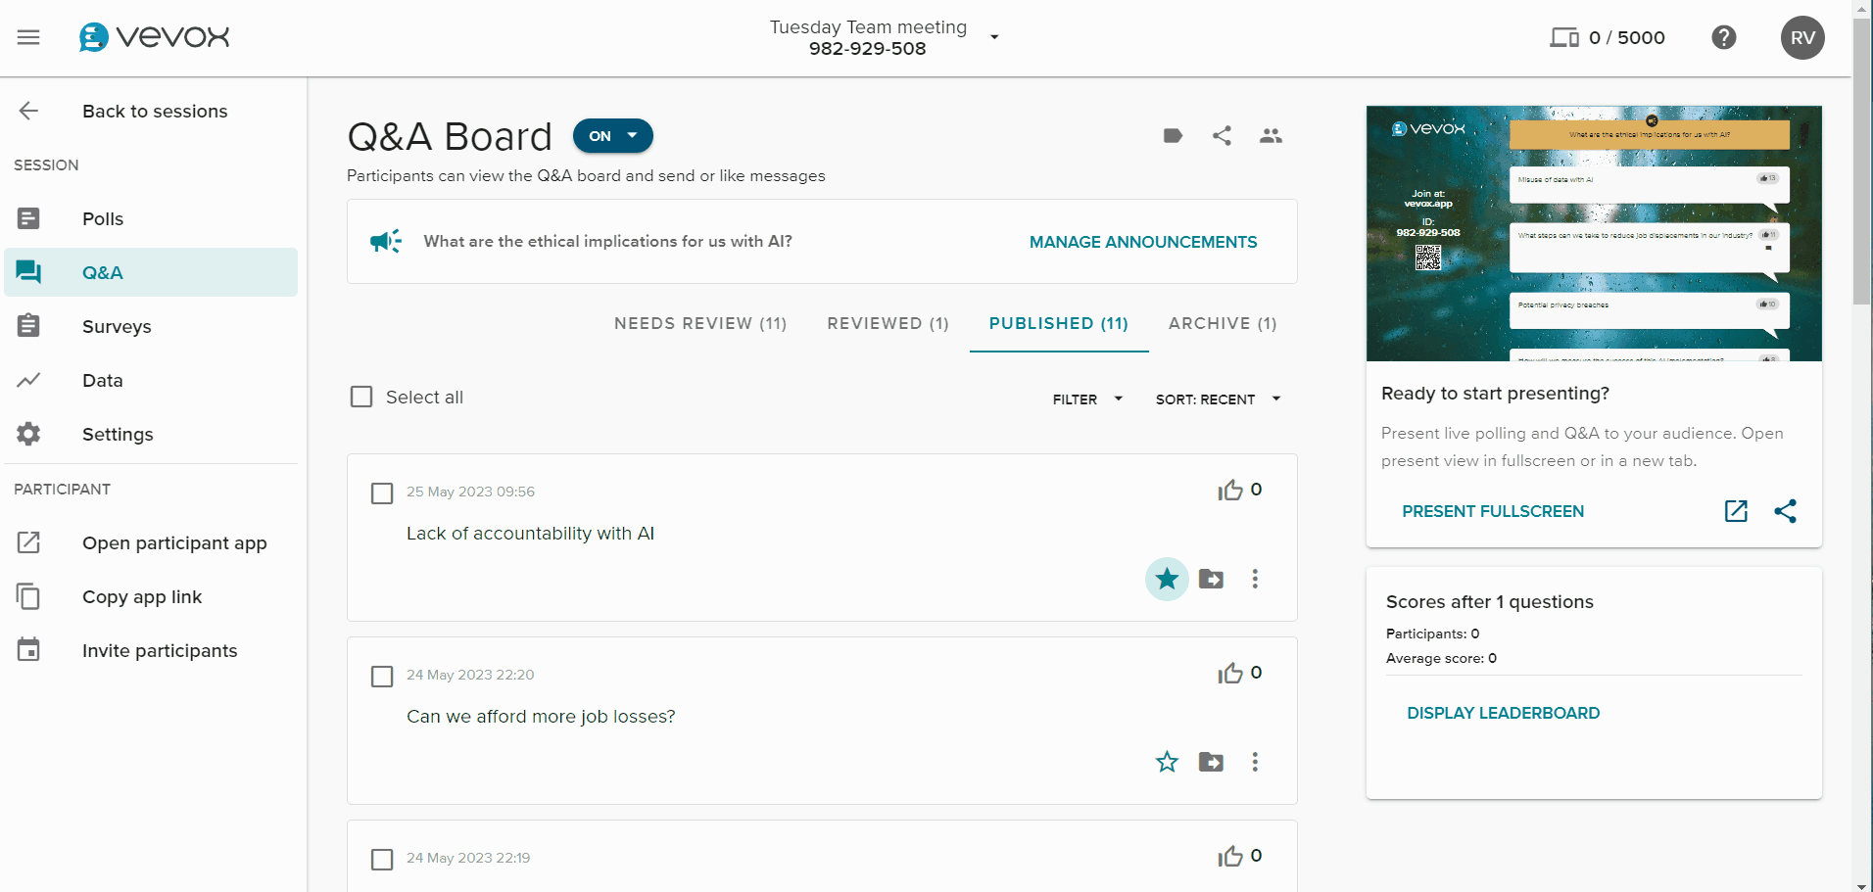Open the SORT: RECENT dropdown
Viewport: 1873px width, 892px height.
coord(1218,399)
